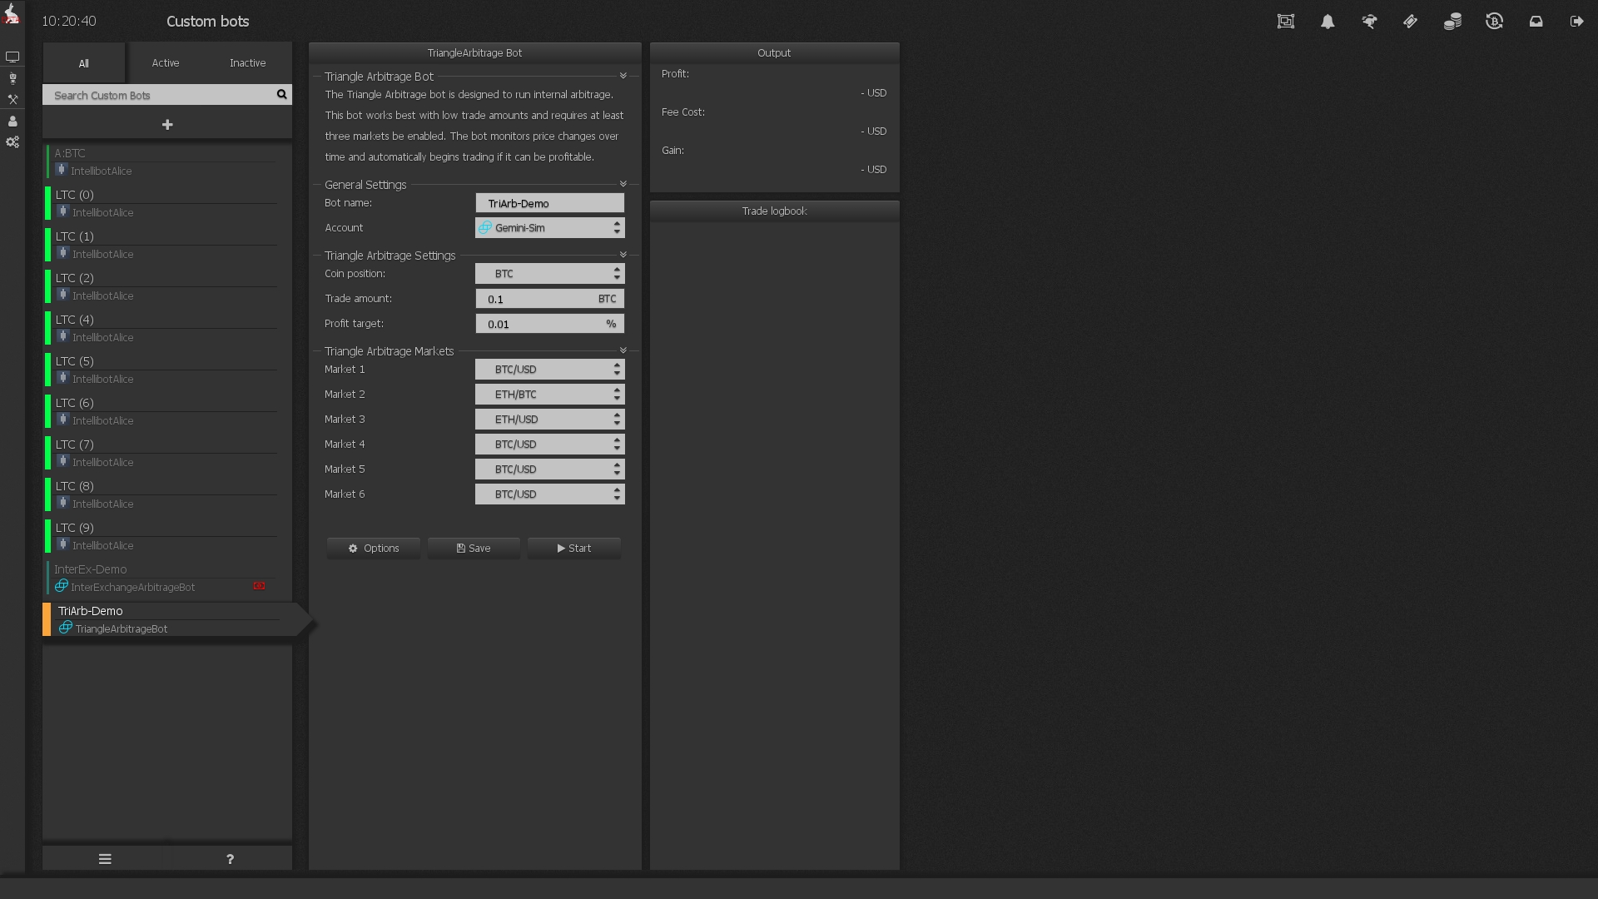Collapse the General Settings section
Image resolution: width=1598 pixels, height=899 pixels.
point(623,184)
